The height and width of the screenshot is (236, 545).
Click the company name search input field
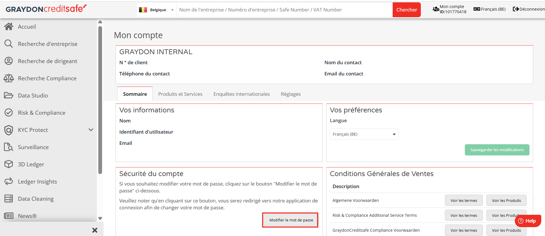(x=284, y=10)
